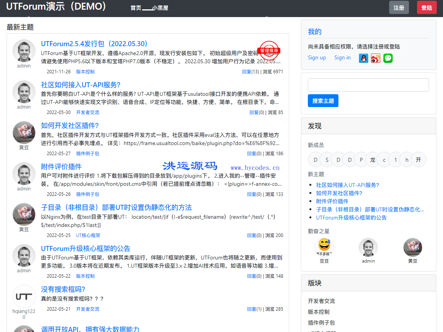The height and width of the screenshot is (332, 443).
Task: Open 版本控制 board in 版块
Action: [319, 311]
